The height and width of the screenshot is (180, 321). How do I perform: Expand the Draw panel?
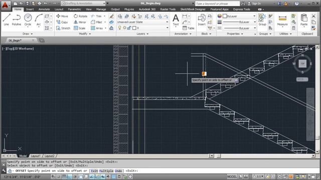(x=28, y=34)
